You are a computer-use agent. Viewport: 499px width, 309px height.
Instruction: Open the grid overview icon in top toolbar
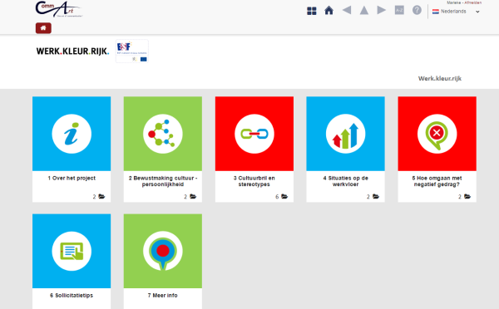[312, 11]
